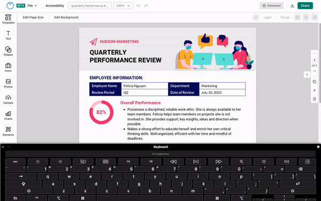Click the Felicia Nguyen table cell
This screenshot has width=321, height=201.
144,86
